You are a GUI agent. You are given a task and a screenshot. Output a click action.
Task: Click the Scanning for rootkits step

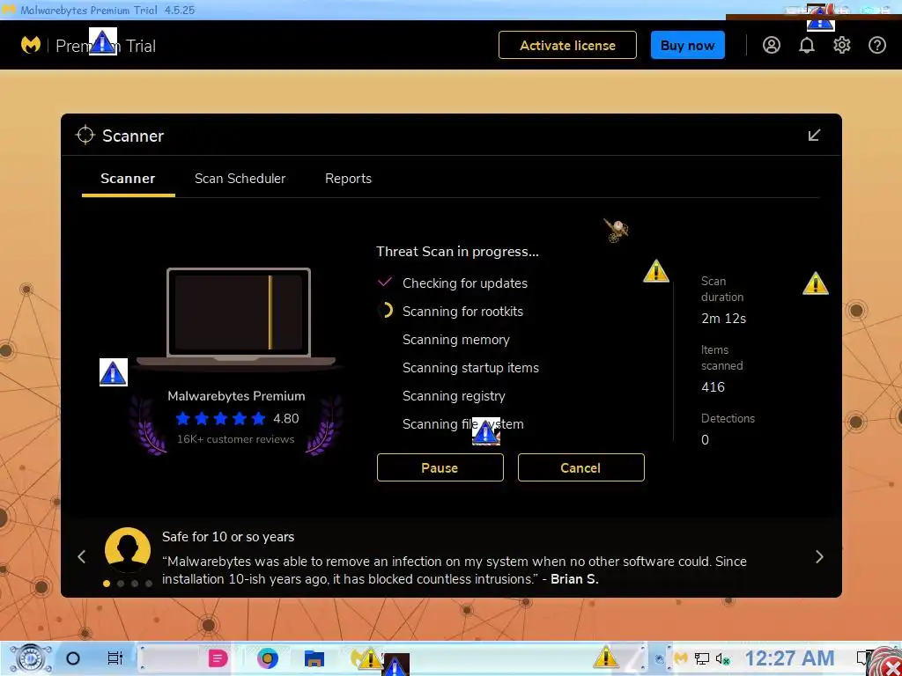[462, 311]
